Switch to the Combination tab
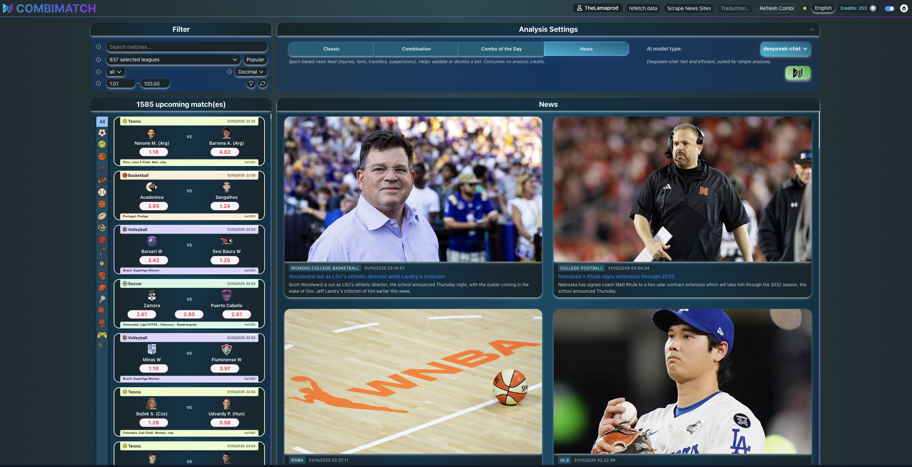This screenshot has width=912, height=467. pyautogui.click(x=416, y=49)
